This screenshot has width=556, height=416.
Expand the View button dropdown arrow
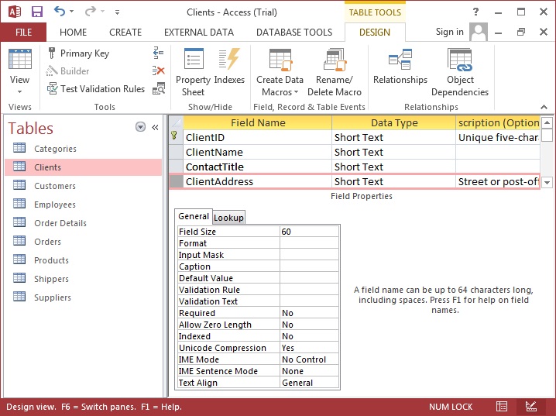19,91
